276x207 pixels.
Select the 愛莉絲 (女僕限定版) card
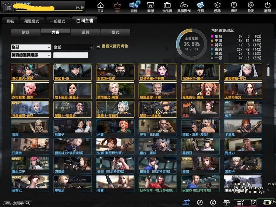click(72, 146)
